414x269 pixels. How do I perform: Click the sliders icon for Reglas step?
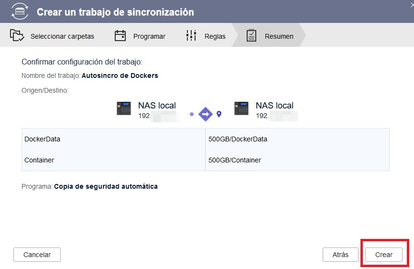[x=191, y=36]
